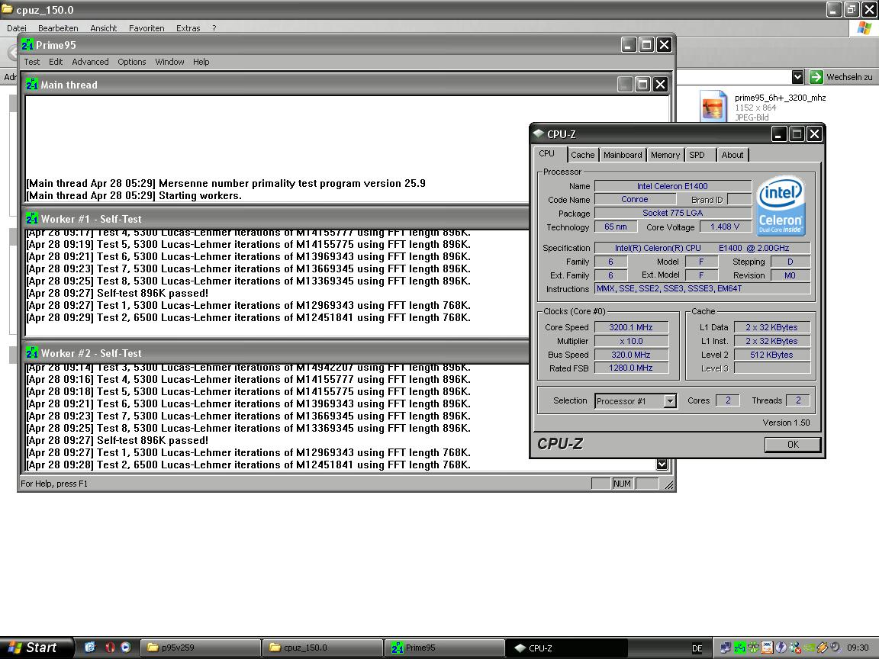Click the Code Name Conroe field
This screenshot has width=879, height=659.
[x=635, y=200]
